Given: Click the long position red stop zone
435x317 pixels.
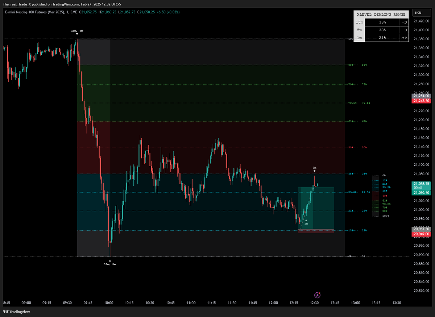Looking at the screenshot, I should [316, 231].
